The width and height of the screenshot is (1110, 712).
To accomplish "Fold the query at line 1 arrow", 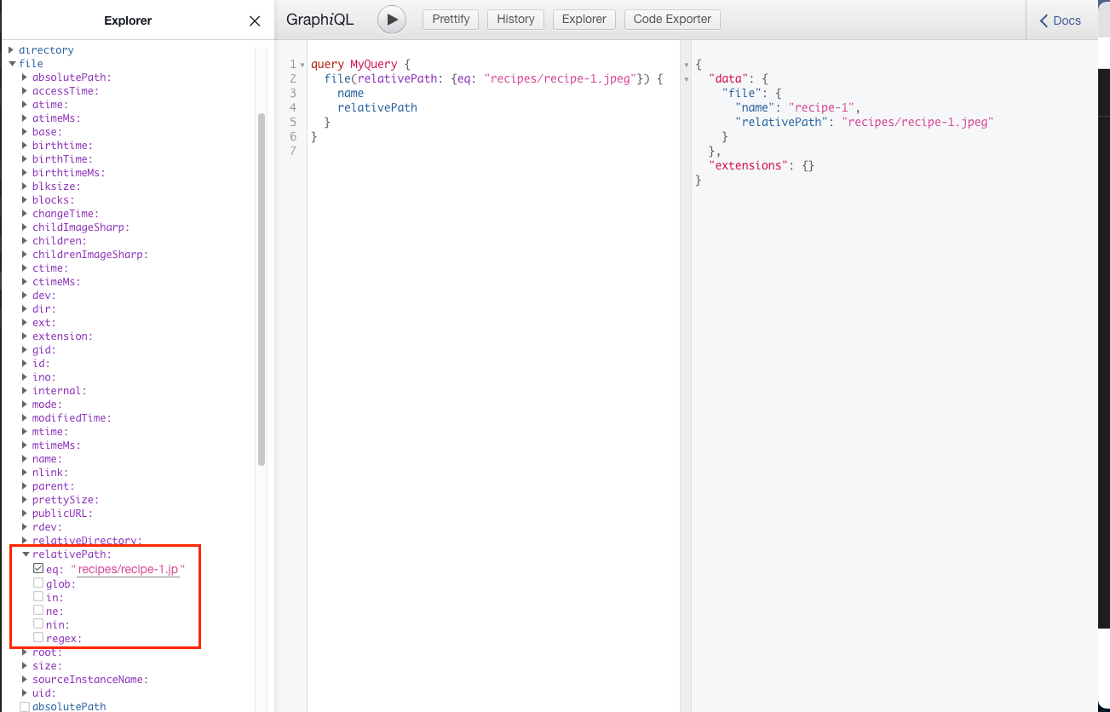I will pos(302,65).
